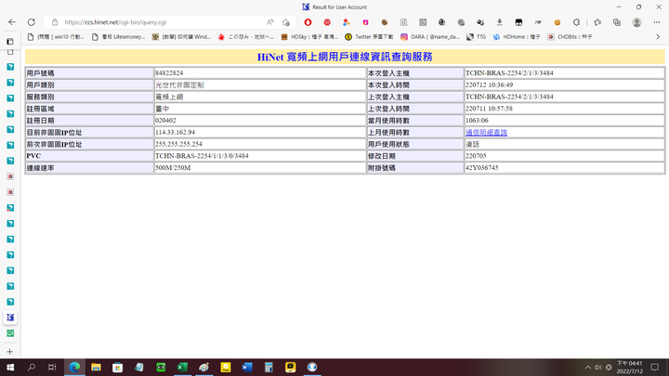The width and height of the screenshot is (669, 376).
Task: Select the previous IP 255.255.255.254
Action: click(178, 144)
